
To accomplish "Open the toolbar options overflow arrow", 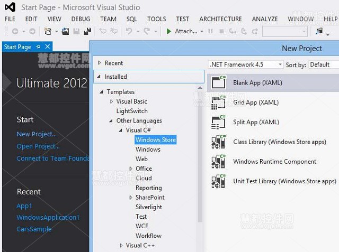I will pyautogui.click(x=328, y=34).
